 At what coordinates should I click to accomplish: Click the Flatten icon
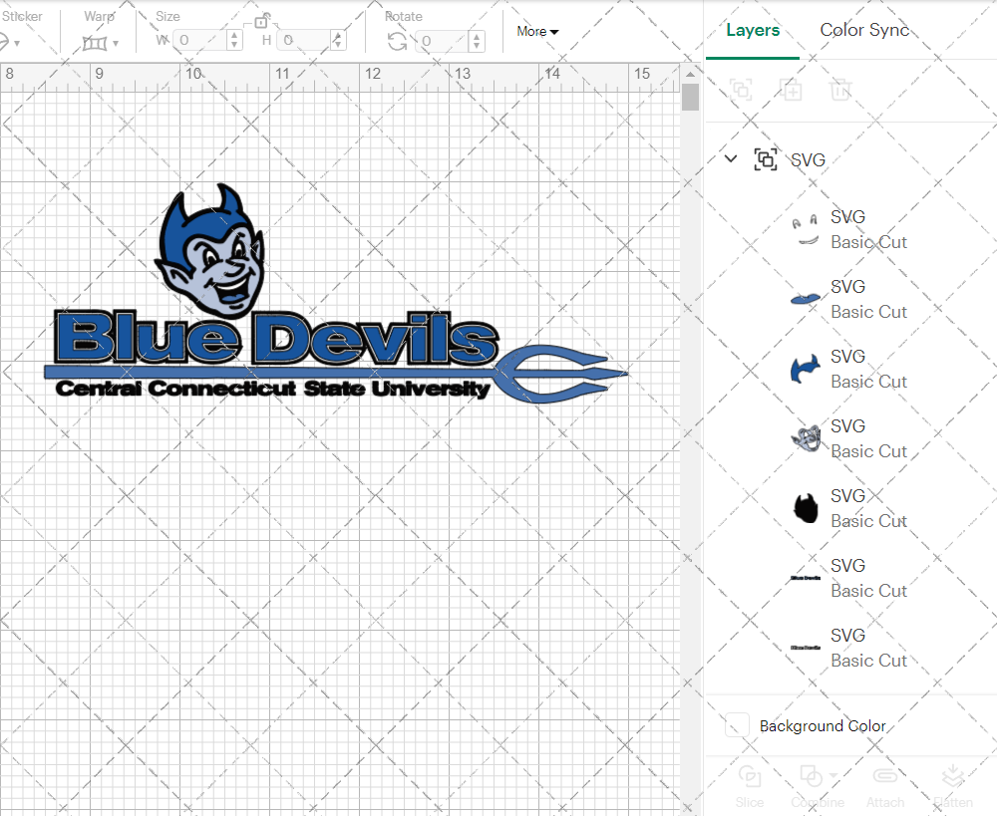tap(953, 776)
